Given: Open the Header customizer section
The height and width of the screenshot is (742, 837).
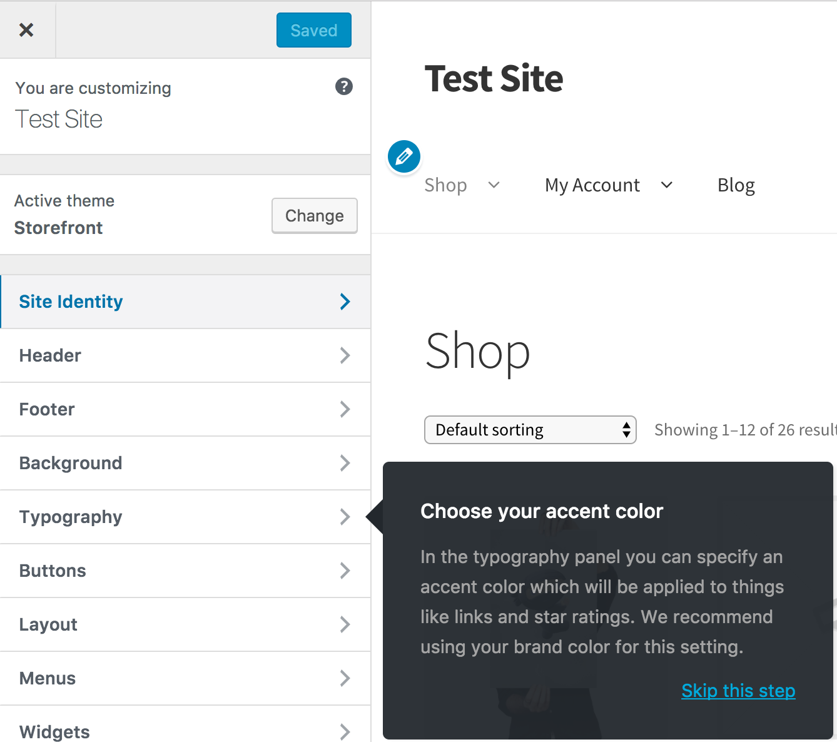Looking at the screenshot, I should (185, 355).
